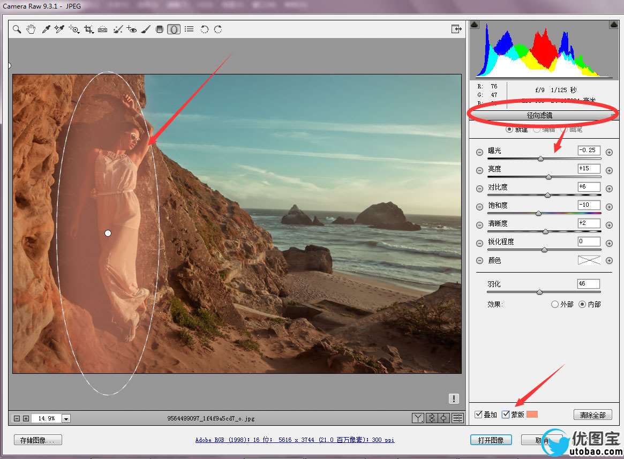Select the Spot Removal tool

[x=118, y=29]
